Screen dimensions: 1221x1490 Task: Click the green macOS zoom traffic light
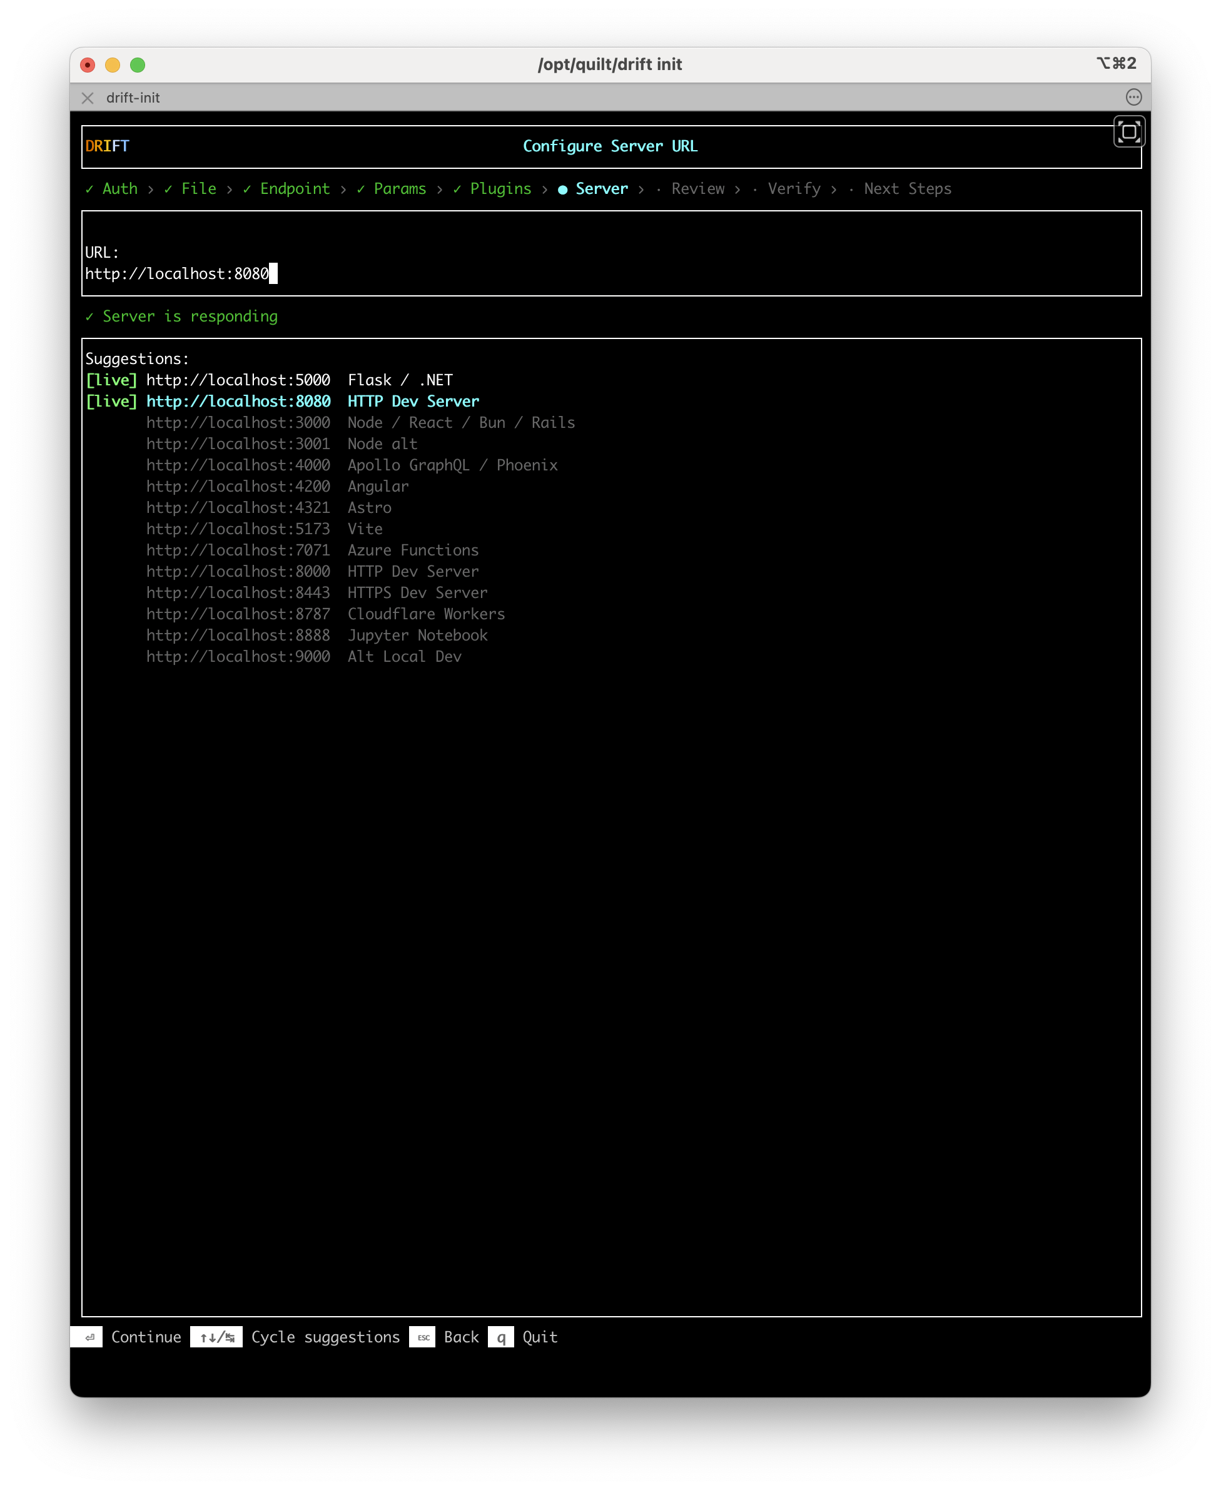(x=138, y=64)
